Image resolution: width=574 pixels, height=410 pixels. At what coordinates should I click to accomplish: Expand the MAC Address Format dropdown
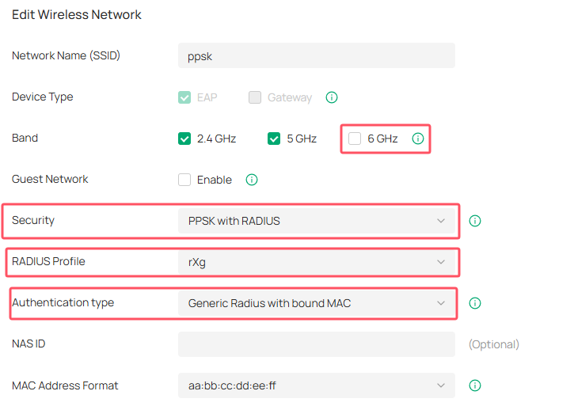click(317, 385)
